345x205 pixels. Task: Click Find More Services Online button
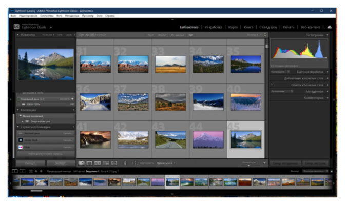pos(45,154)
